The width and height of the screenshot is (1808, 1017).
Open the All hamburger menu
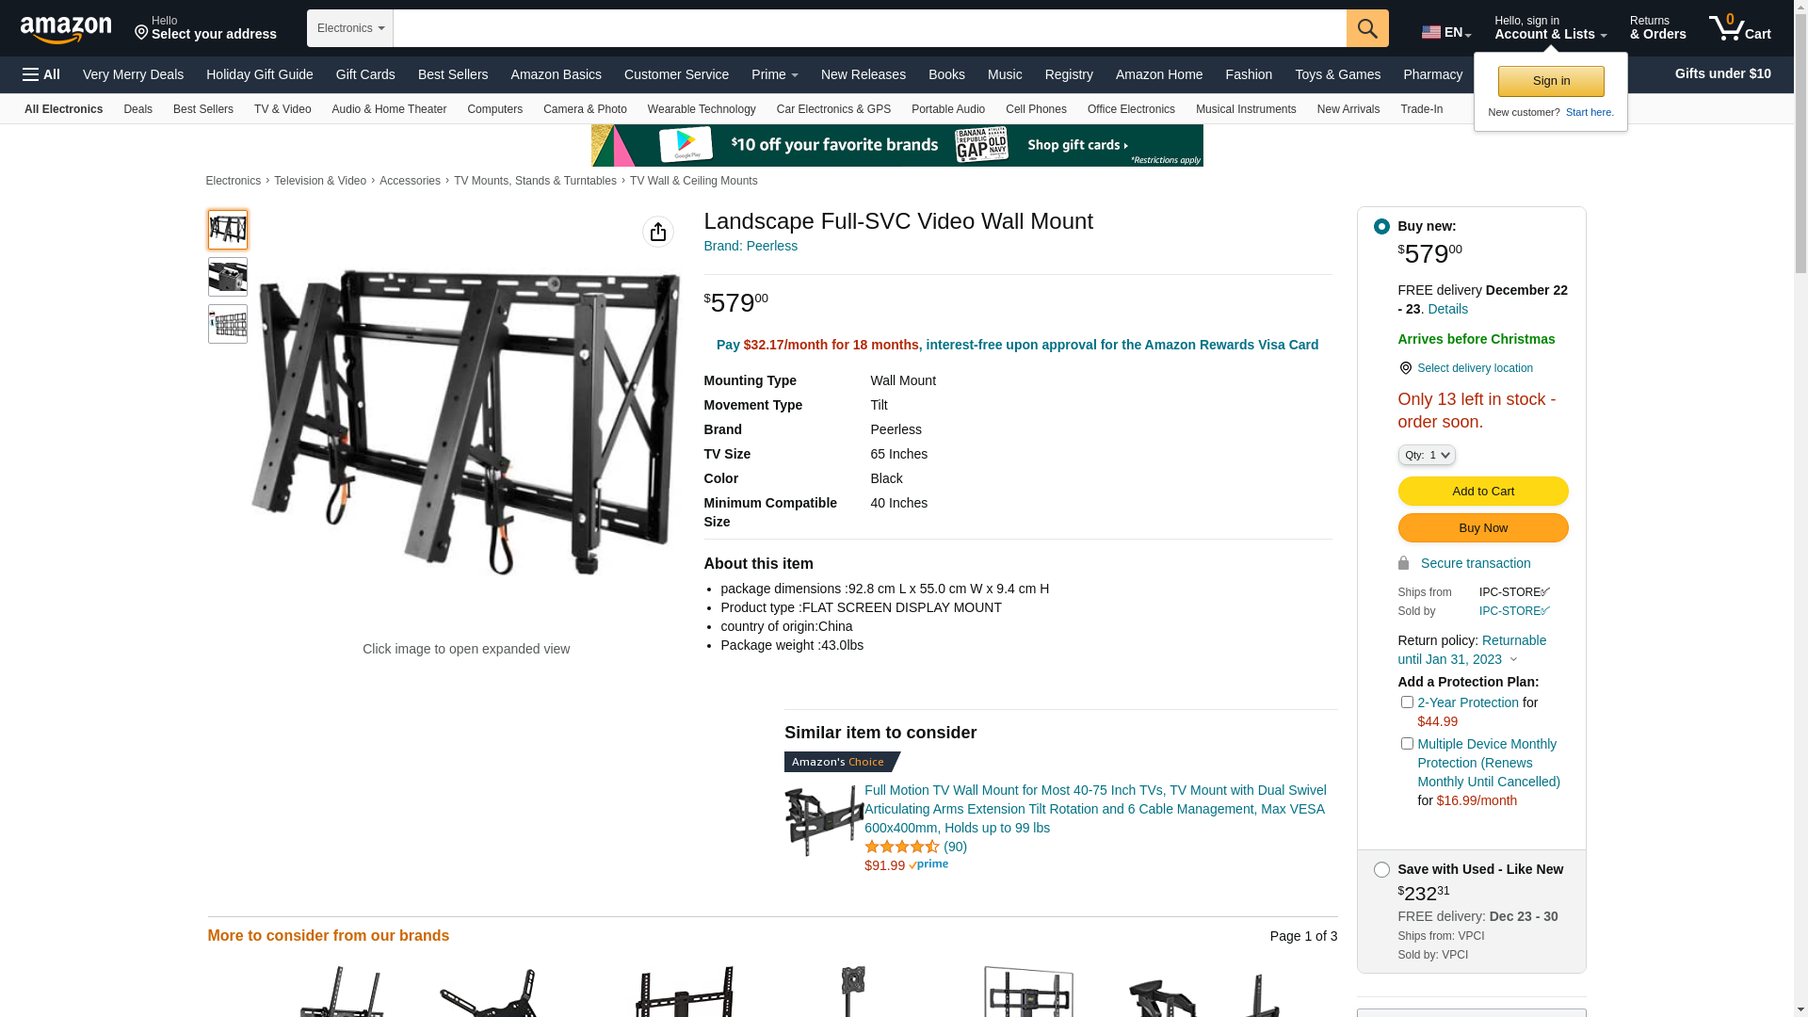pyautogui.click(x=41, y=74)
